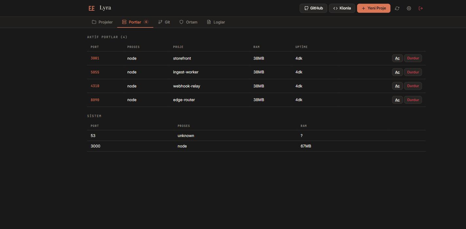Screen dimensions: 466x229
Task: Click port number 3001
Action: pyautogui.click(x=95, y=58)
